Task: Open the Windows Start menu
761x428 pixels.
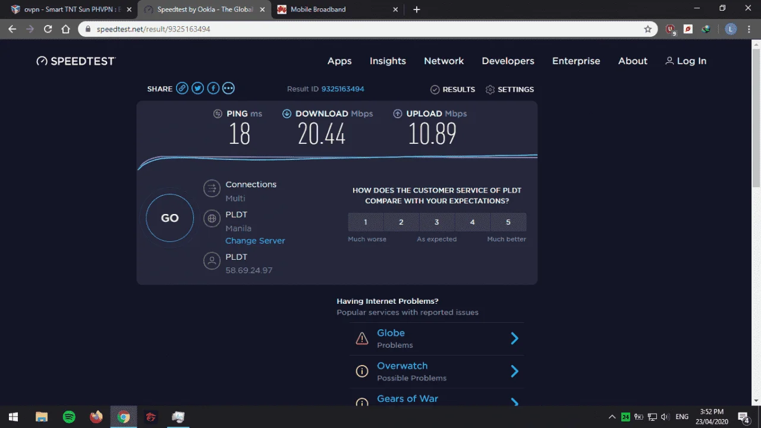Action: pyautogui.click(x=13, y=417)
